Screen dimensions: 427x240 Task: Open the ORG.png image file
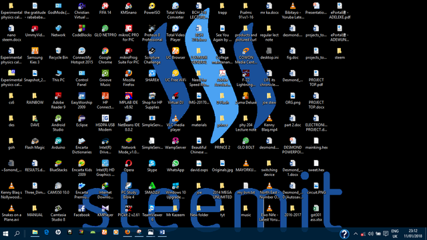(292, 98)
